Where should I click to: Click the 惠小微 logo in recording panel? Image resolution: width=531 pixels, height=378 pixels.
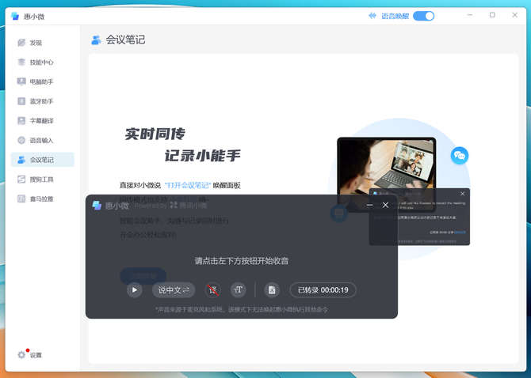tap(97, 205)
